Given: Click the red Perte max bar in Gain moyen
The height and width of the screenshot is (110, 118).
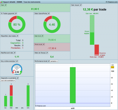Looking at the screenshot, I should point(97,50).
